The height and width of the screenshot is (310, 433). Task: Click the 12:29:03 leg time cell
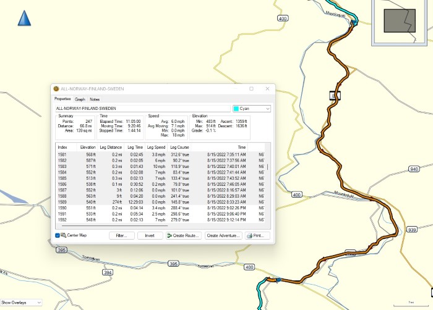[137, 202]
